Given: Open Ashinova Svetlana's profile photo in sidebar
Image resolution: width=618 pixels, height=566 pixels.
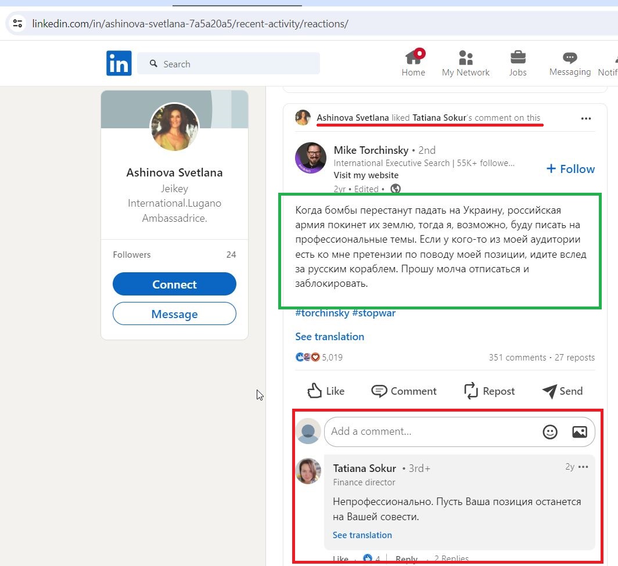Looking at the screenshot, I should coord(175,127).
